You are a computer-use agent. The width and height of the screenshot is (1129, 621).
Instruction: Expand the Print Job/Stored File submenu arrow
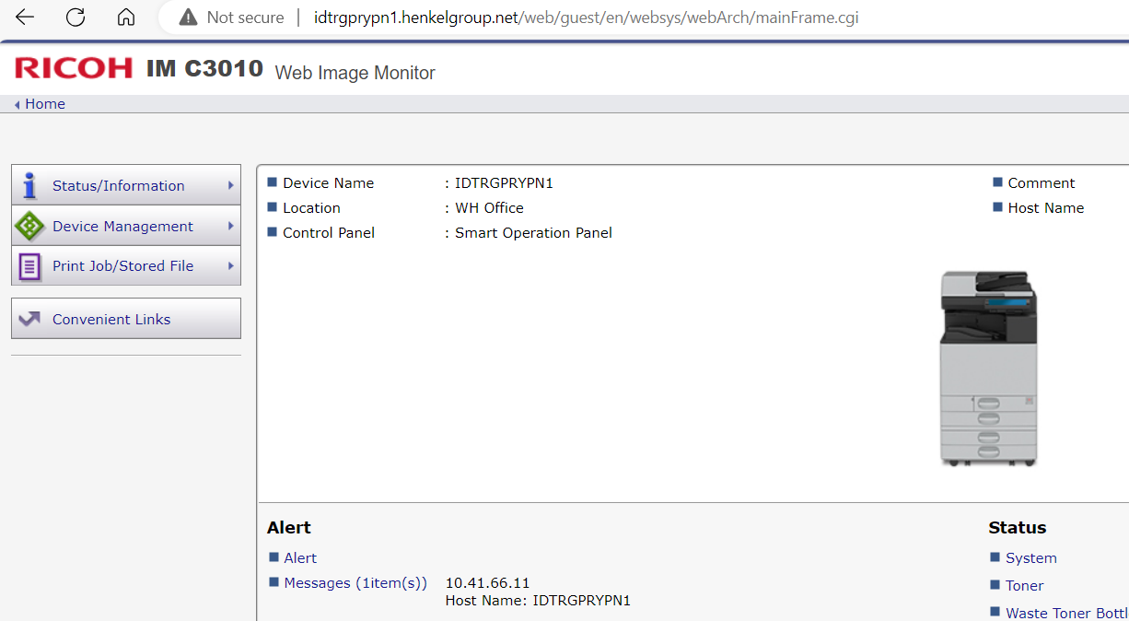(230, 265)
